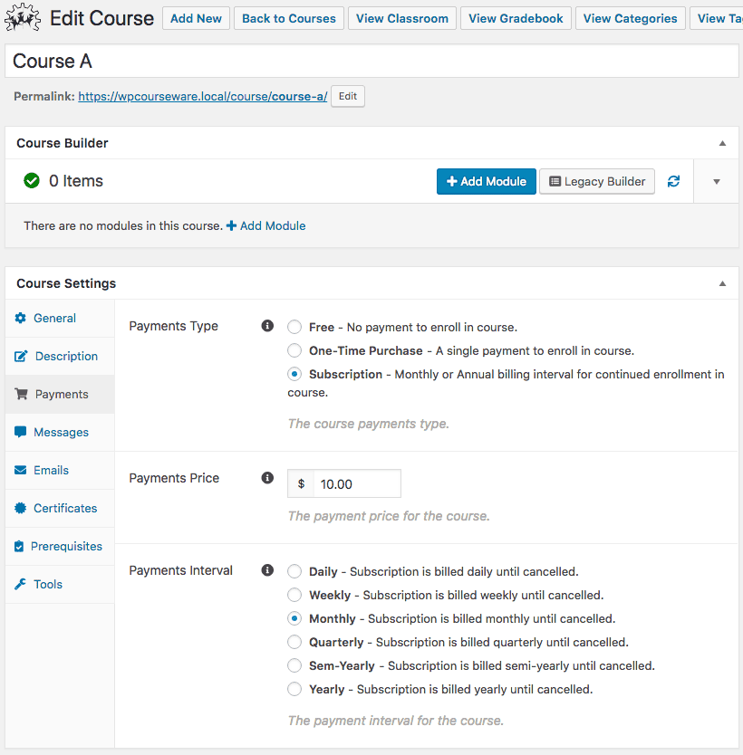Click View Classroom button
The width and height of the screenshot is (743, 755).
(402, 18)
